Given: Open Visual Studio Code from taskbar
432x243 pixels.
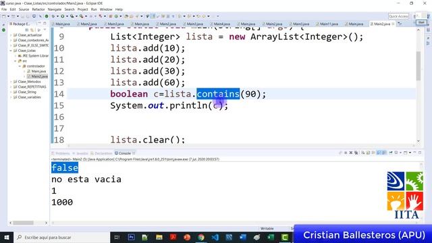Looking at the screenshot, I should click(x=215, y=237).
